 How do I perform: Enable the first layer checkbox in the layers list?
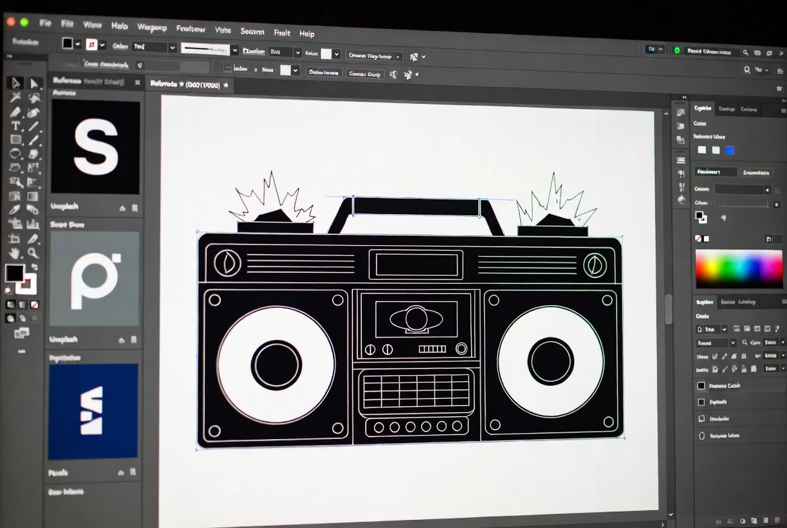701,385
